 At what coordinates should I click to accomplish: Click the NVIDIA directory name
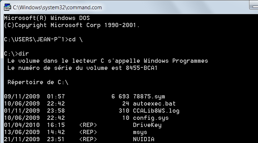143,139
